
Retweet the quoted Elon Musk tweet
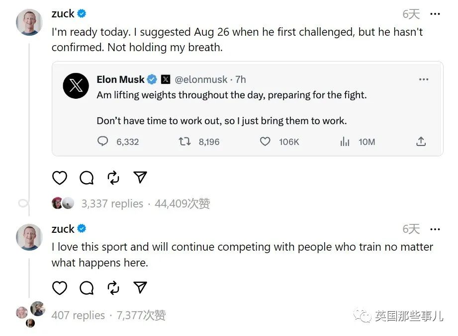(184, 142)
